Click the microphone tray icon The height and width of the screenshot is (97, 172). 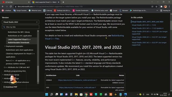tap(144, 94)
